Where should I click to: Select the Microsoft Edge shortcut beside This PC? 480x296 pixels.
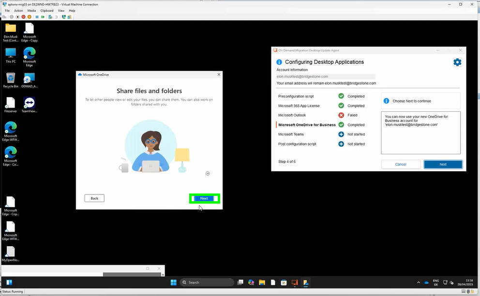[30, 57]
